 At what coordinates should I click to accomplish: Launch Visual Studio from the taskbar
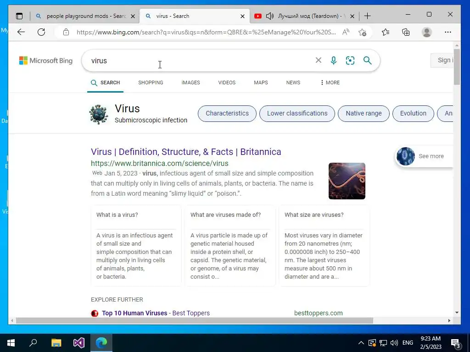(79, 342)
